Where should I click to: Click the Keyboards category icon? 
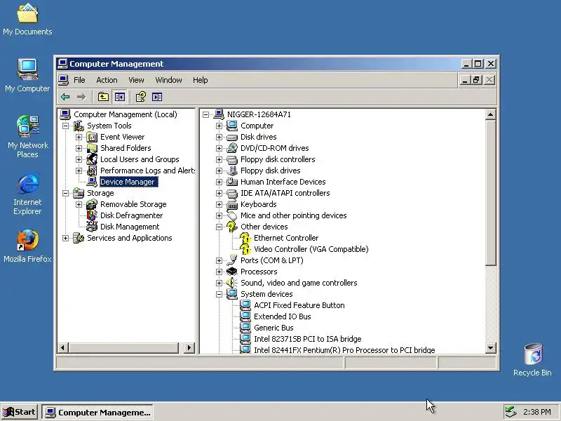point(232,204)
